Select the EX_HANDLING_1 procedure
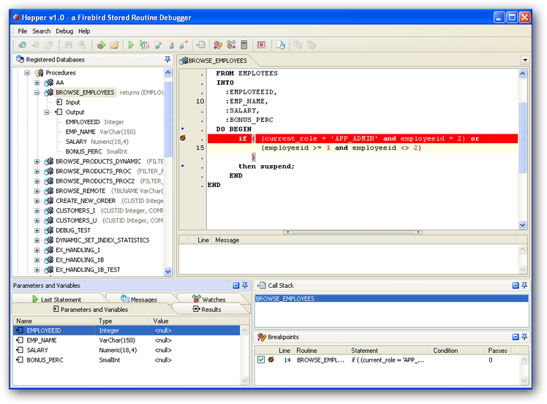This screenshot has width=547, height=404. point(78,250)
